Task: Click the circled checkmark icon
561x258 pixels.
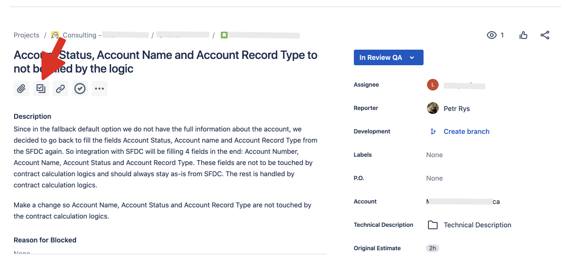Action: tap(80, 89)
